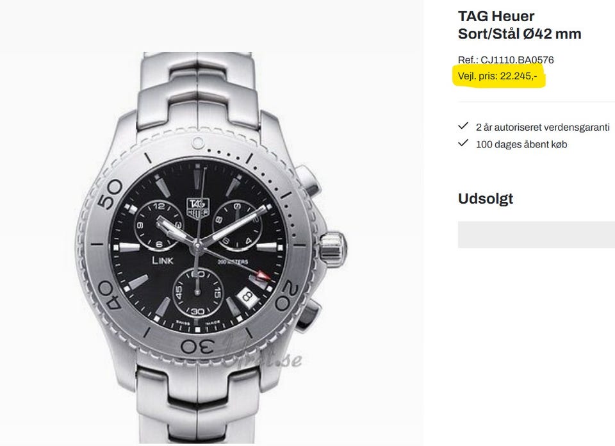This screenshot has width=615, height=446.
Task: Click the product title TAG Heuer Sort/Stål Ø42 mm
Action: (x=520, y=25)
